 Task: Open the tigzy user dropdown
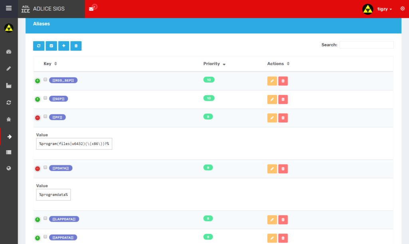384,9
